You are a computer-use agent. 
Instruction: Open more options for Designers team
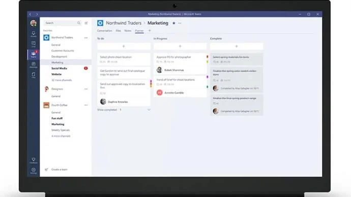click(x=86, y=89)
